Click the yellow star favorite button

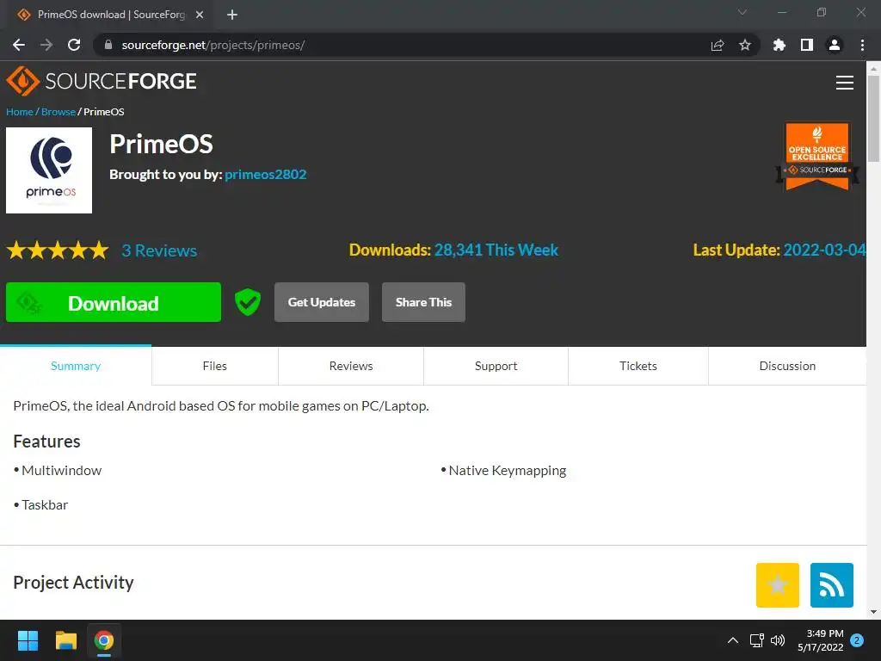pyautogui.click(x=777, y=585)
